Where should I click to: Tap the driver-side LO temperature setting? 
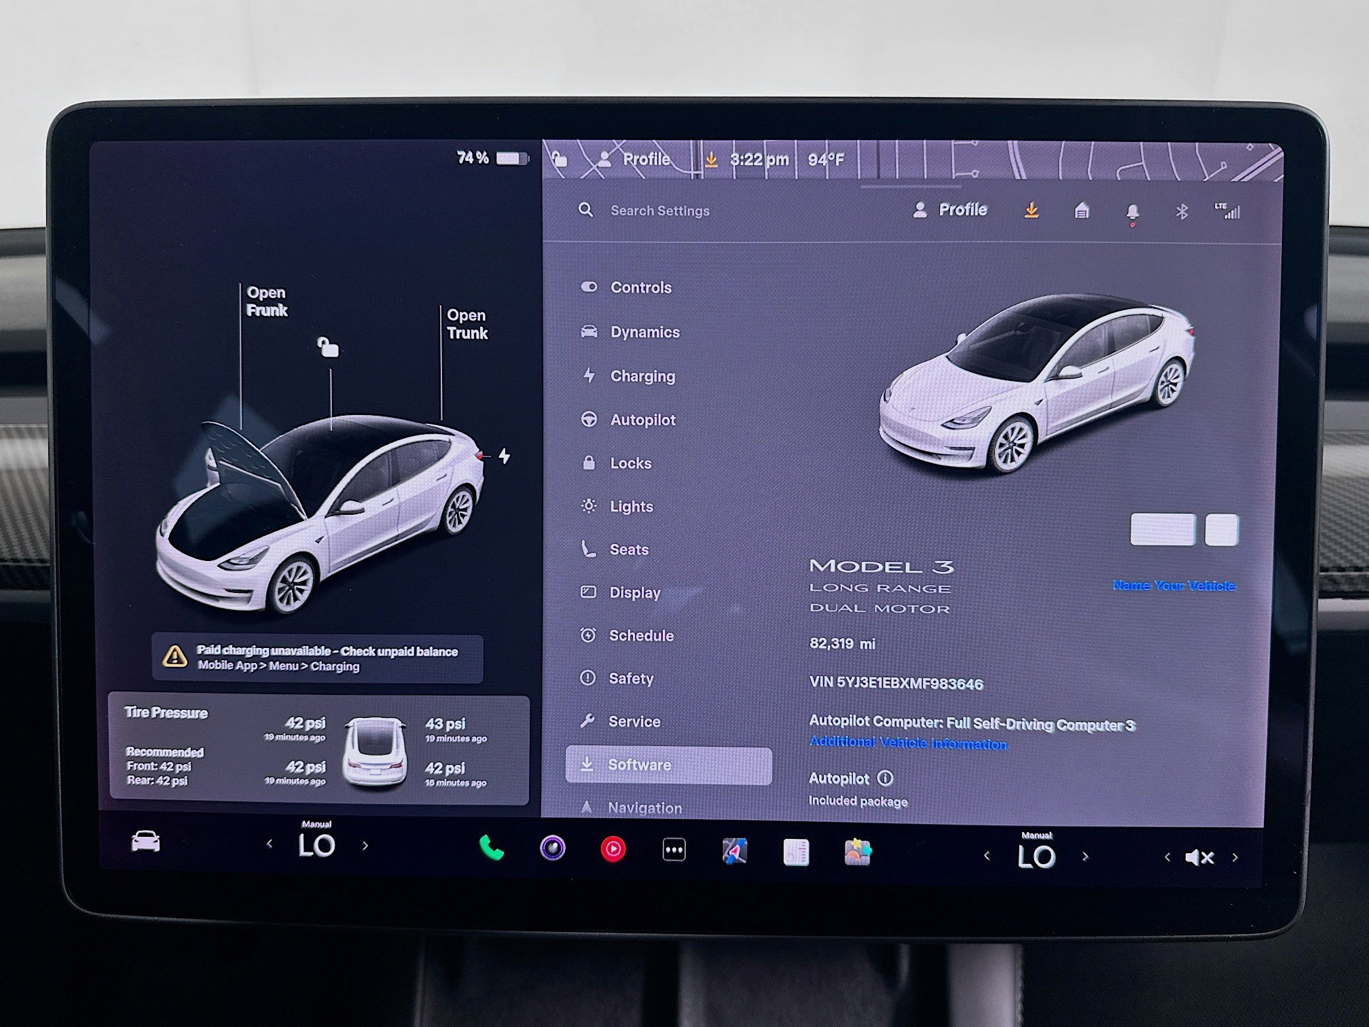tap(316, 845)
